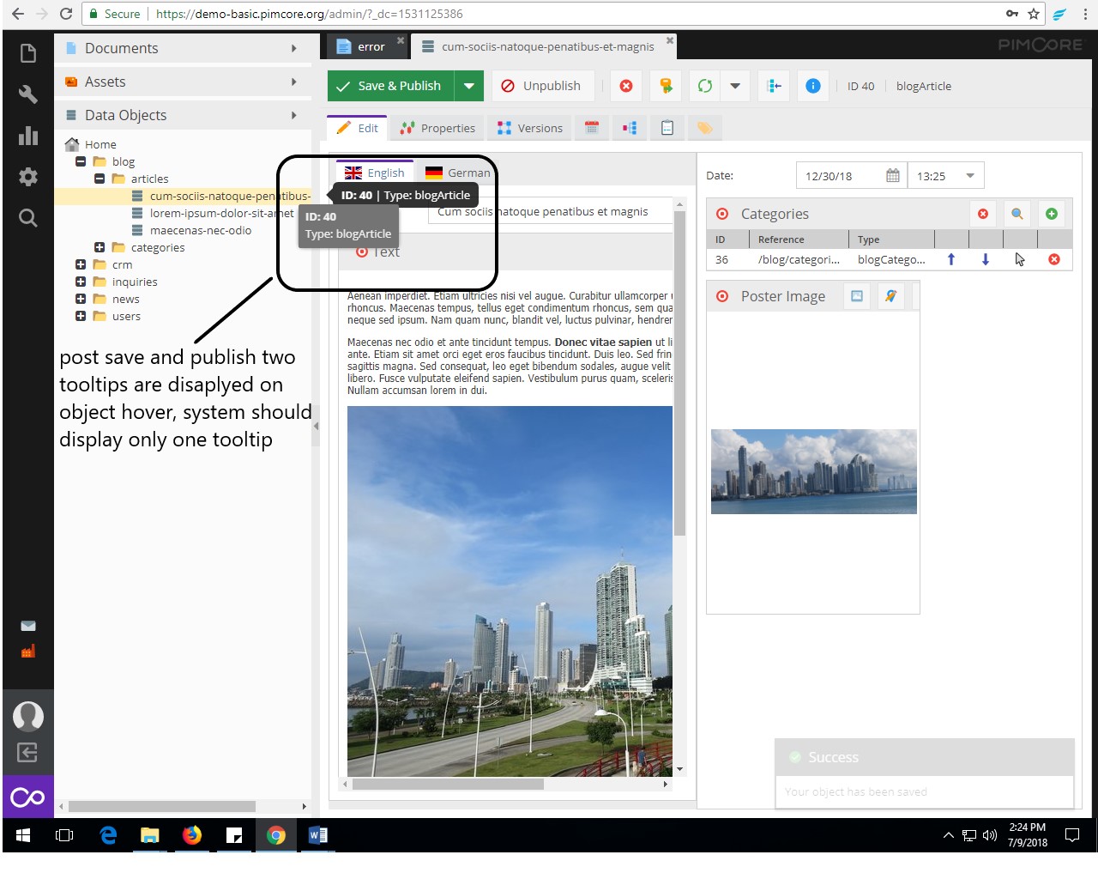This screenshot has height=879, width=1098.
Task: Clear all Categories with red remove icon
Action: 983,214
